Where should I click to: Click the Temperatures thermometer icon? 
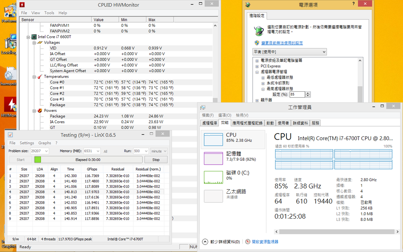click(40, 76)
